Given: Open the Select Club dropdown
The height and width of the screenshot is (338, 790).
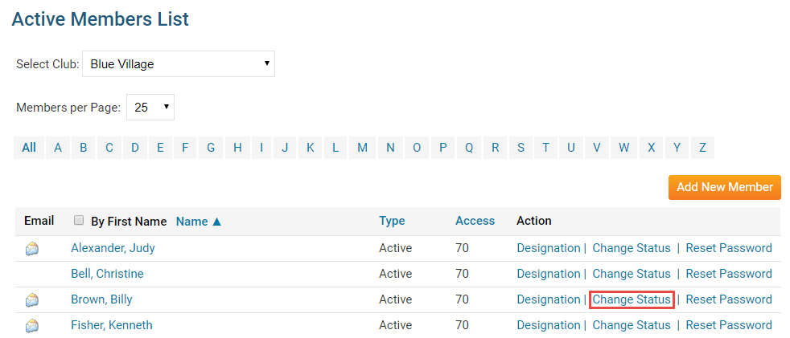Looking at the screenshot, I should [x=179, y=64].
